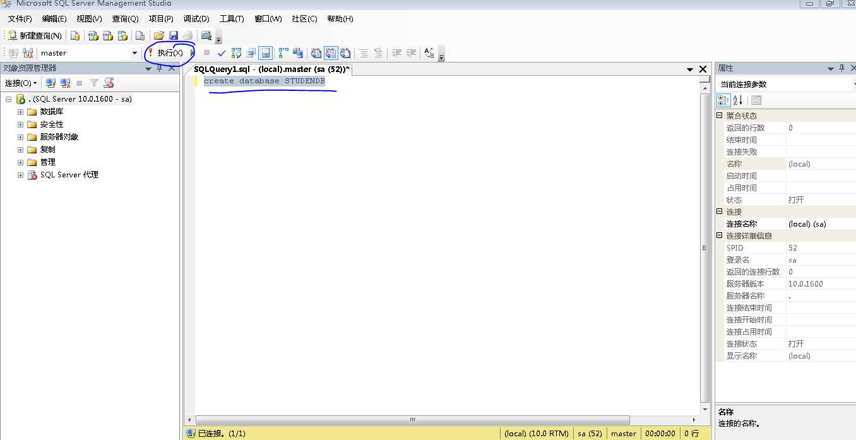Open a new Analysis Services MDX query
The height and width of the screenshot is (440, 856).
tap(93, 36)
